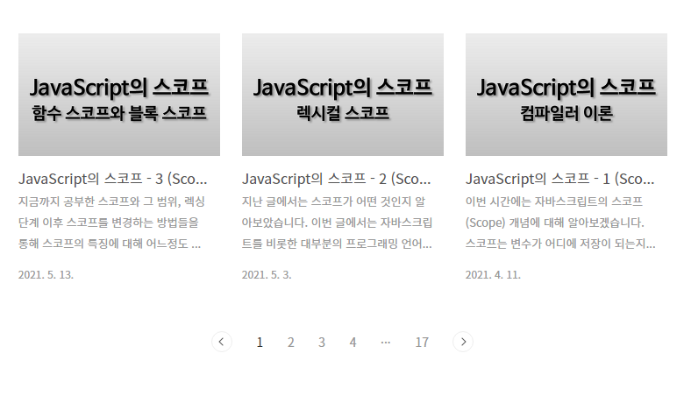The width and height of the screenshot is (691, 396).
Task: Open thumbnail '함수 스코프와 블록 스코프'
Action: click(119, 95)
